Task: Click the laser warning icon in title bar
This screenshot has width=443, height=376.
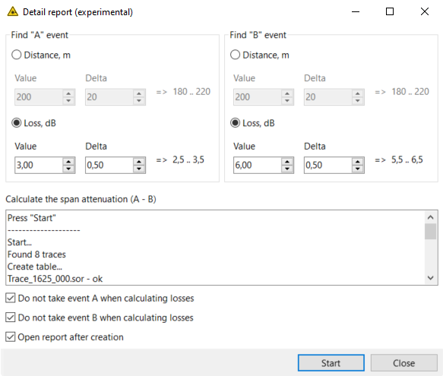Action: [13, 12]
